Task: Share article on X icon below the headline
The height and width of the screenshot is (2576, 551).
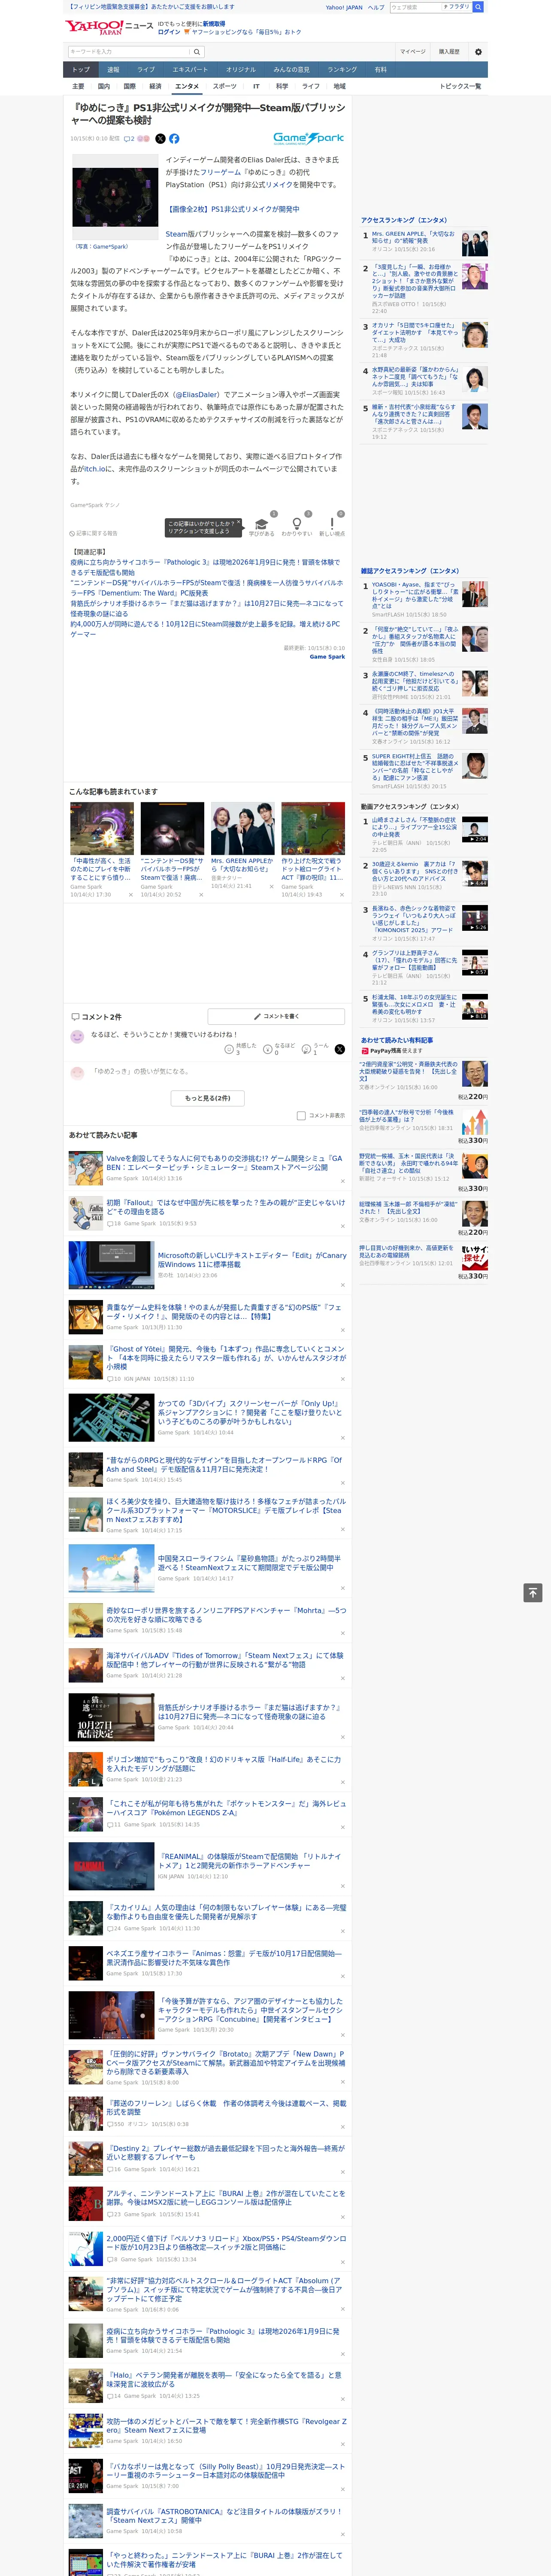Action: (160, 139)
